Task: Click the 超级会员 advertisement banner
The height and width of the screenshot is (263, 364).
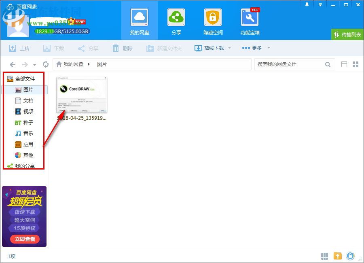Action: (24, 216)
